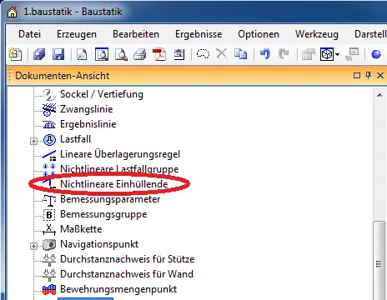This screenshot has height=300, width=387.
Task: Open the Werkzeug menu
Action: [x=317, y=34]
